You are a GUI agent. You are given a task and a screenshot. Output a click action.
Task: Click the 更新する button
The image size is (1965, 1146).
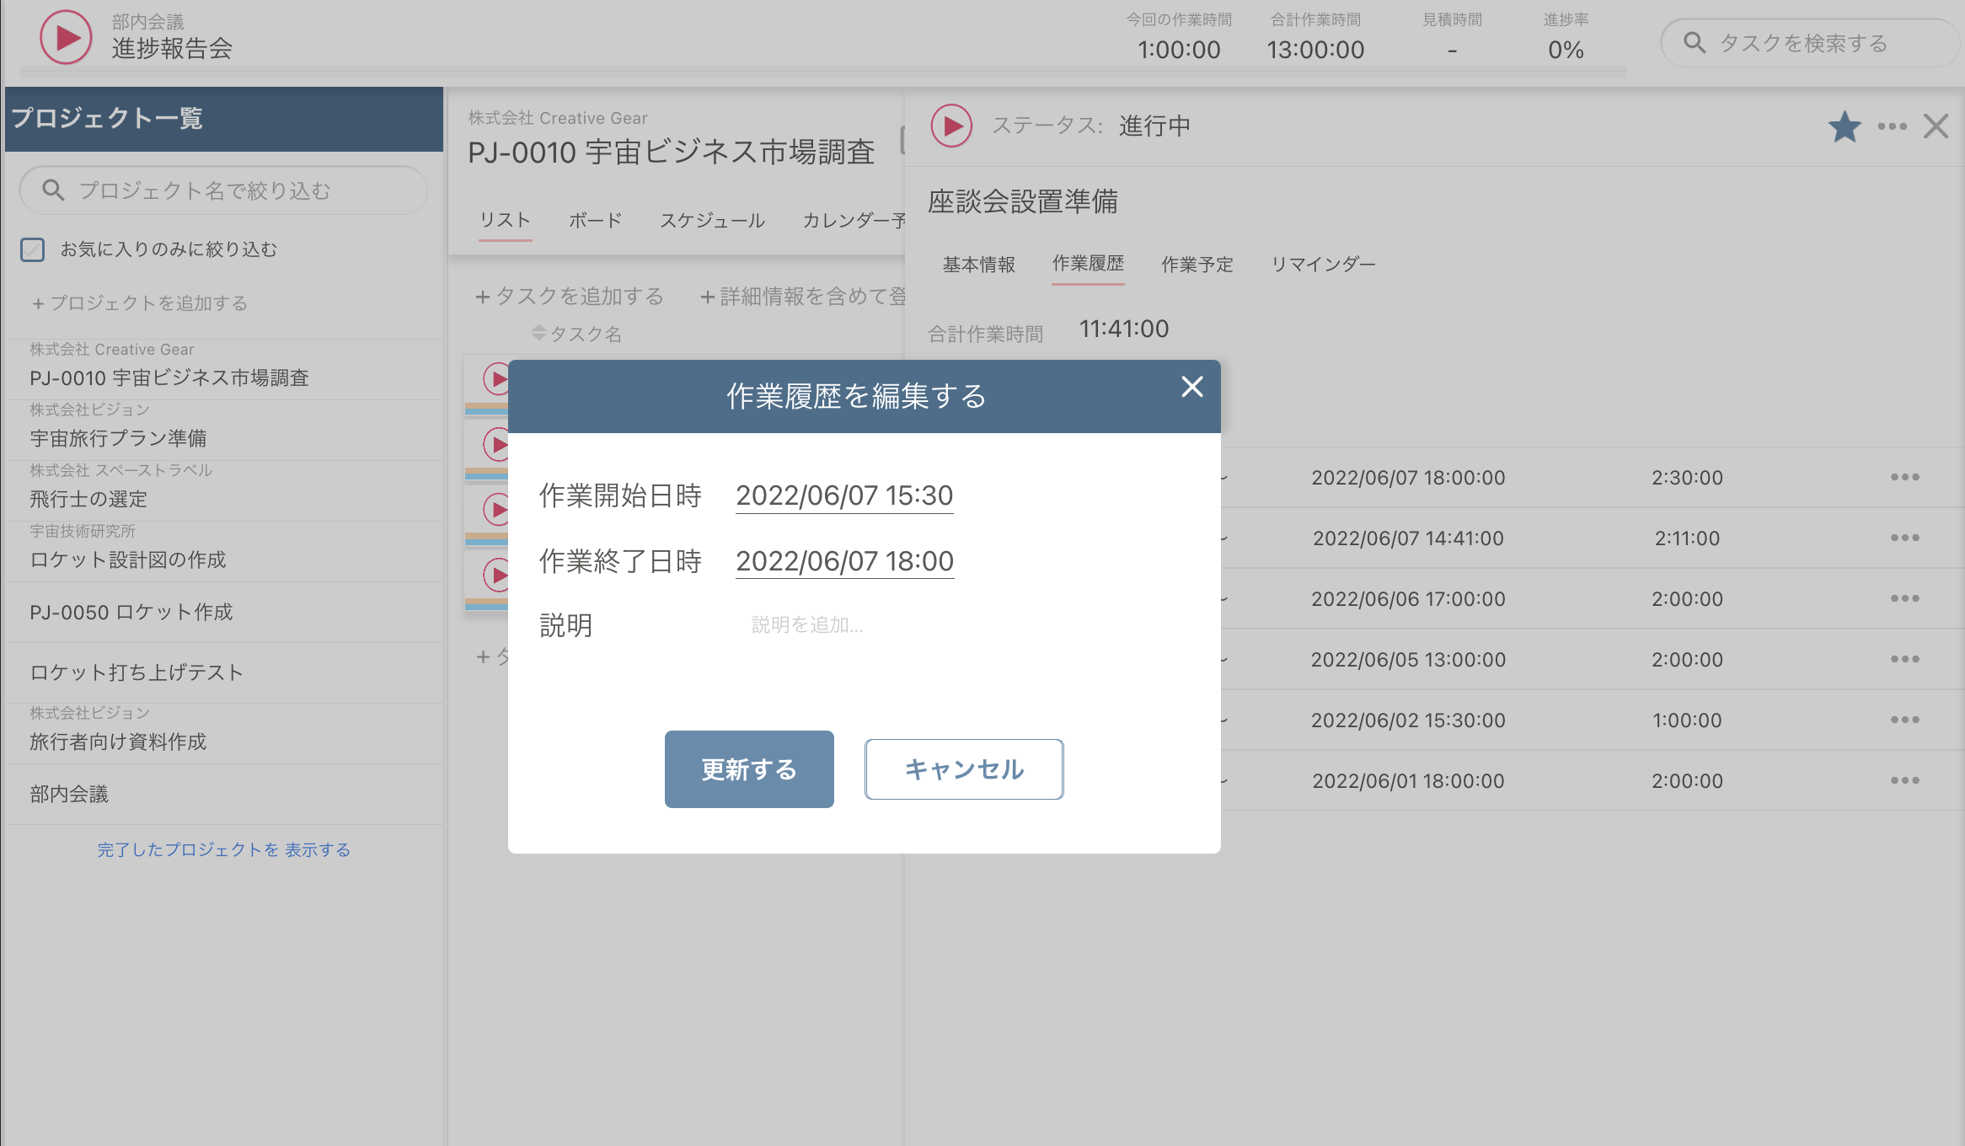[x=748, y=768]
